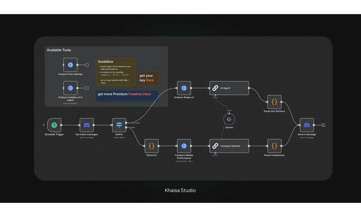The image size is (361, 217).
Task: Click the 'getAll: message' subtitle
Action: coord(87,138)
